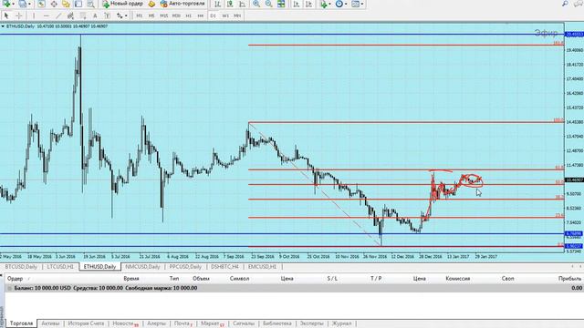Select the trendline tool
Screen dimensions: 584x328
(x=58, y=15)
